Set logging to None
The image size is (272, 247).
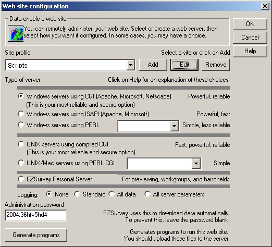tap(49, 194)
